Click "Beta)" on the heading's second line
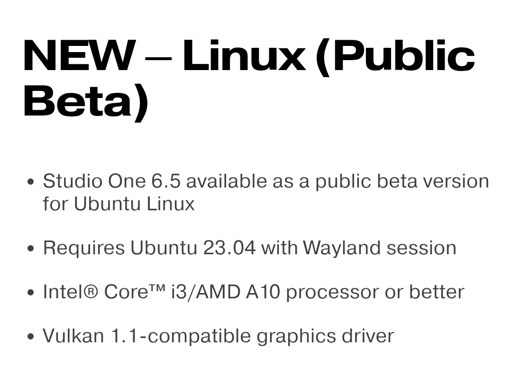Screen dimensions: 512x383 click(x=86, y=101)
